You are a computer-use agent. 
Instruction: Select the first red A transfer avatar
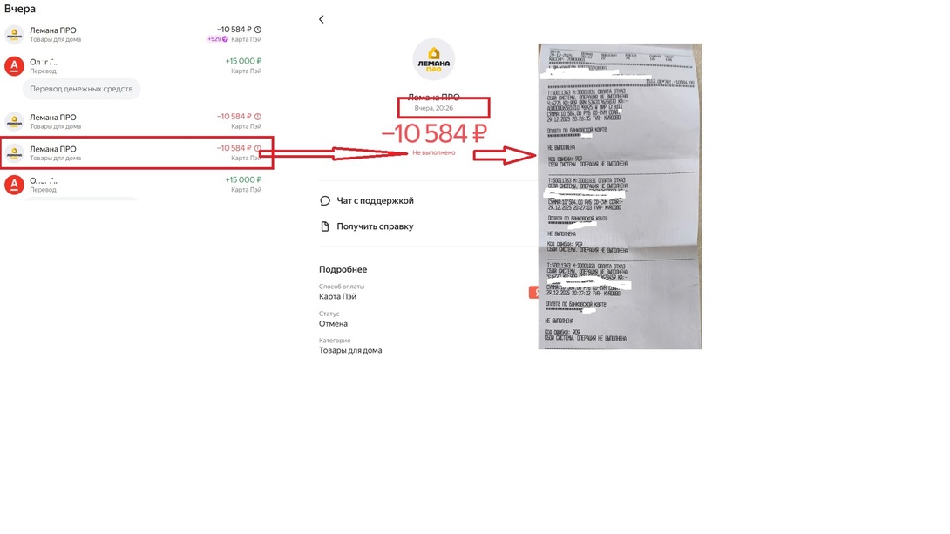pos(15,65)
